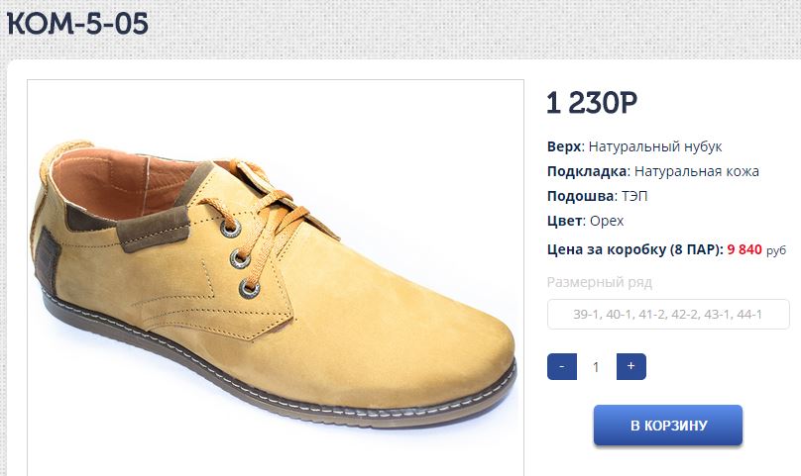Click the Цена за коробку (8 ПАР) label
801x476 pixels.
[634, 249]
